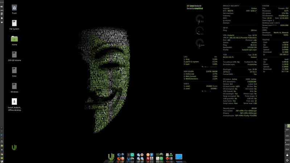Launch the red FileZilla dock icon
The image size is (290, 163).
click(x=148, y=158)
